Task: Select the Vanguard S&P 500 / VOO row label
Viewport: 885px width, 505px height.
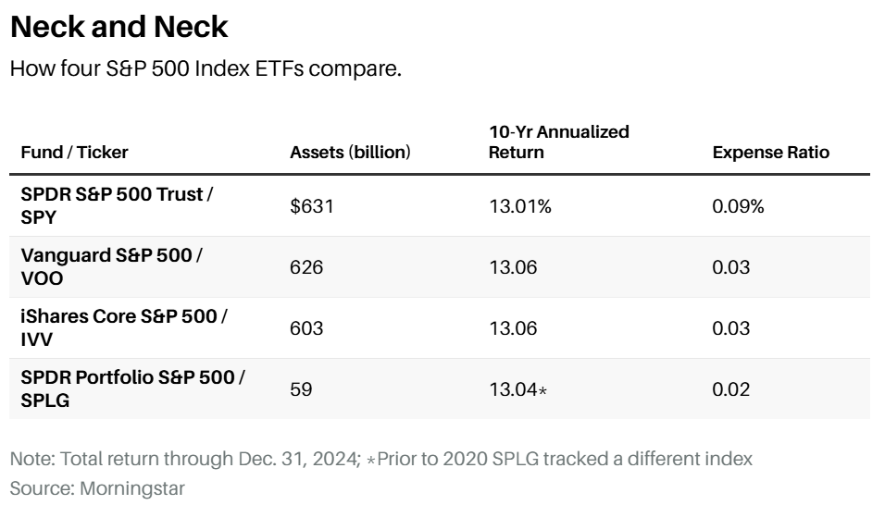Action: click(x=110, y=267)
